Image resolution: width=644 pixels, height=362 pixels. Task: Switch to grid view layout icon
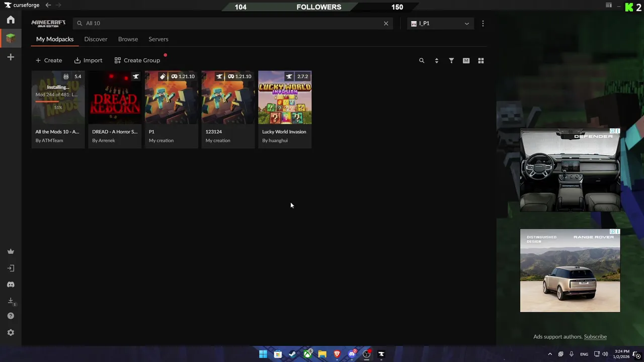pos(481,60)
